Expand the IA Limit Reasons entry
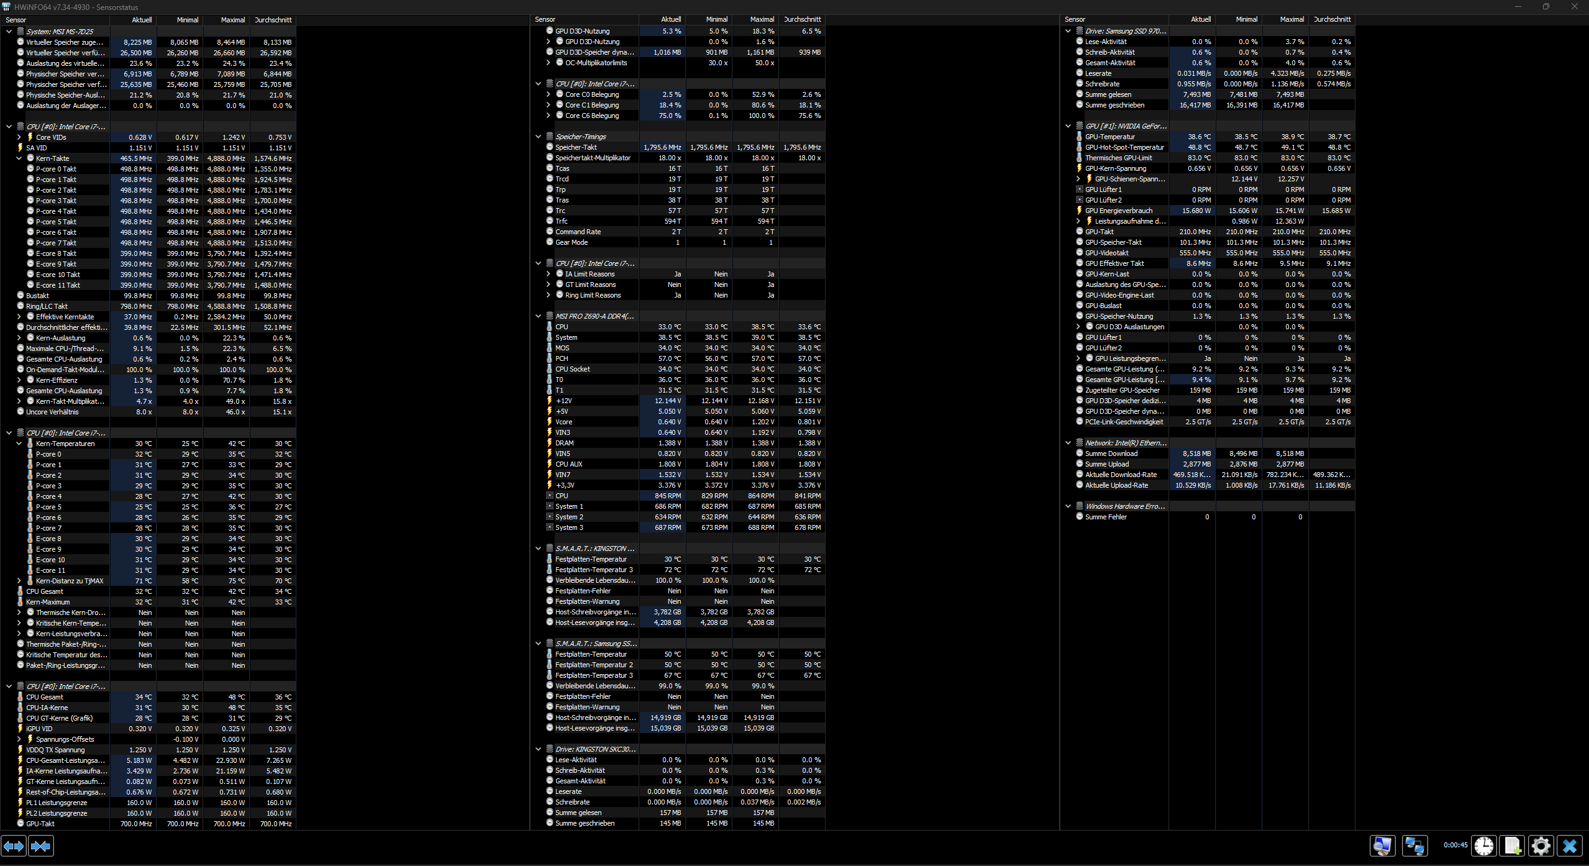1589x866 pixels. [x=547, y=273]
